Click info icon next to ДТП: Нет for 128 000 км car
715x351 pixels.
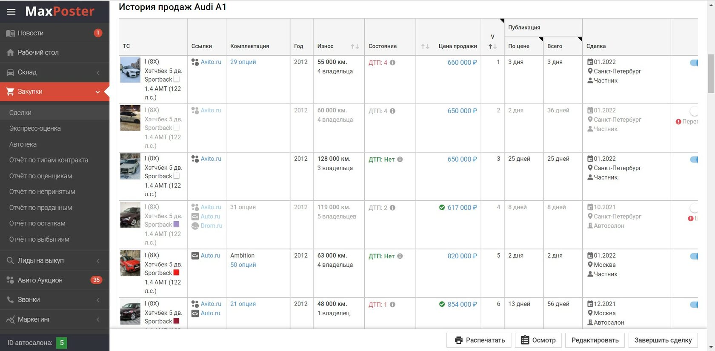tap(400, 160)
